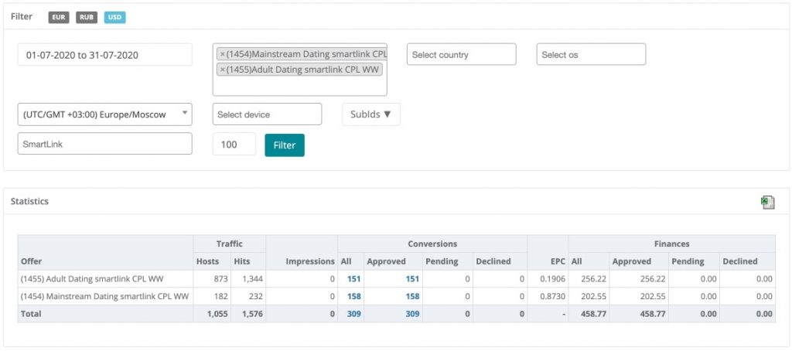792x351 pixels.
Task: Click the teal Filter button
Action: pos(284,145)
